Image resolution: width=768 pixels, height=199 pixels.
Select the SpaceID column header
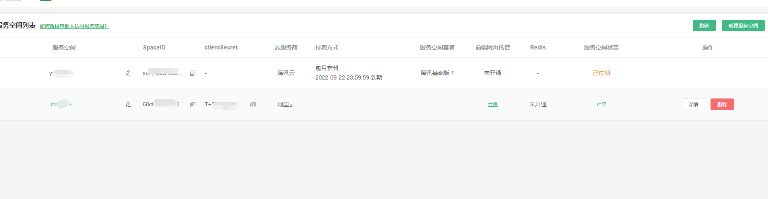(x=154, y=47)
